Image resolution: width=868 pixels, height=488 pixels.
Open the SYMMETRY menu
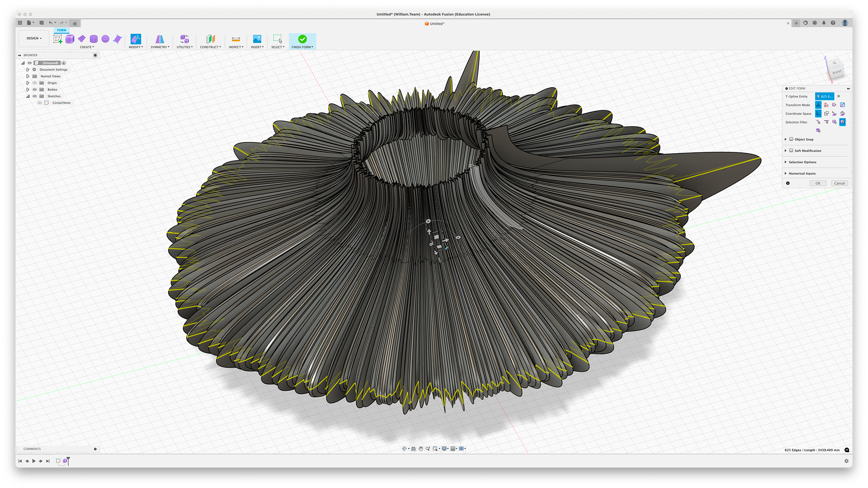pos(160,47)
